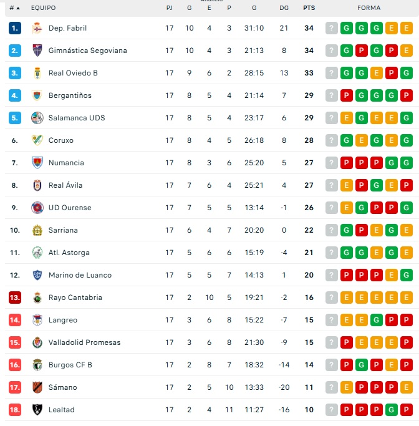Click Lealtad's last red P form badge
Image resolution: width=419 pixels, height=426 pixels.
click(x=407, y=410)
